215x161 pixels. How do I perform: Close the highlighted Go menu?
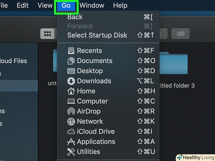pos(66,5)
